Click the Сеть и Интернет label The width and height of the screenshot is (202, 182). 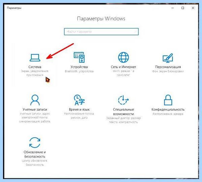[x=124, y=67]
